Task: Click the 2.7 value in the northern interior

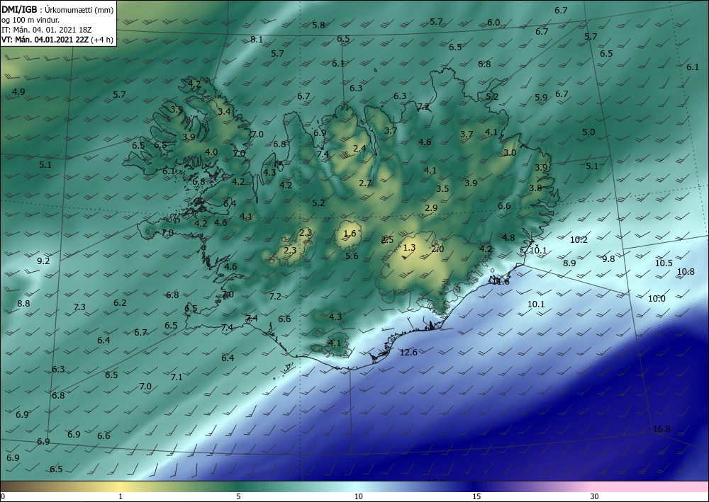Action: click(x=365, y=183)
